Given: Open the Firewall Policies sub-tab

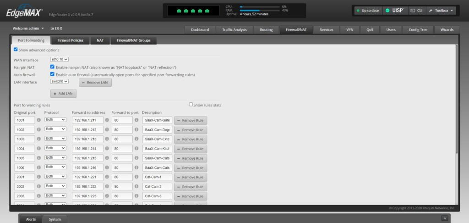Looking at the screenshot, I should (x=70, y=40).
